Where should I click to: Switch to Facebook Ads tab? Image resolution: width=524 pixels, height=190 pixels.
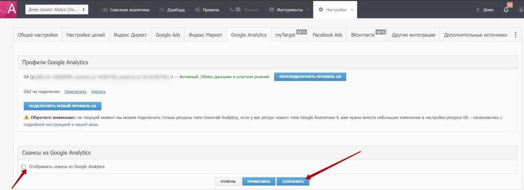click(x=327, y=35)
